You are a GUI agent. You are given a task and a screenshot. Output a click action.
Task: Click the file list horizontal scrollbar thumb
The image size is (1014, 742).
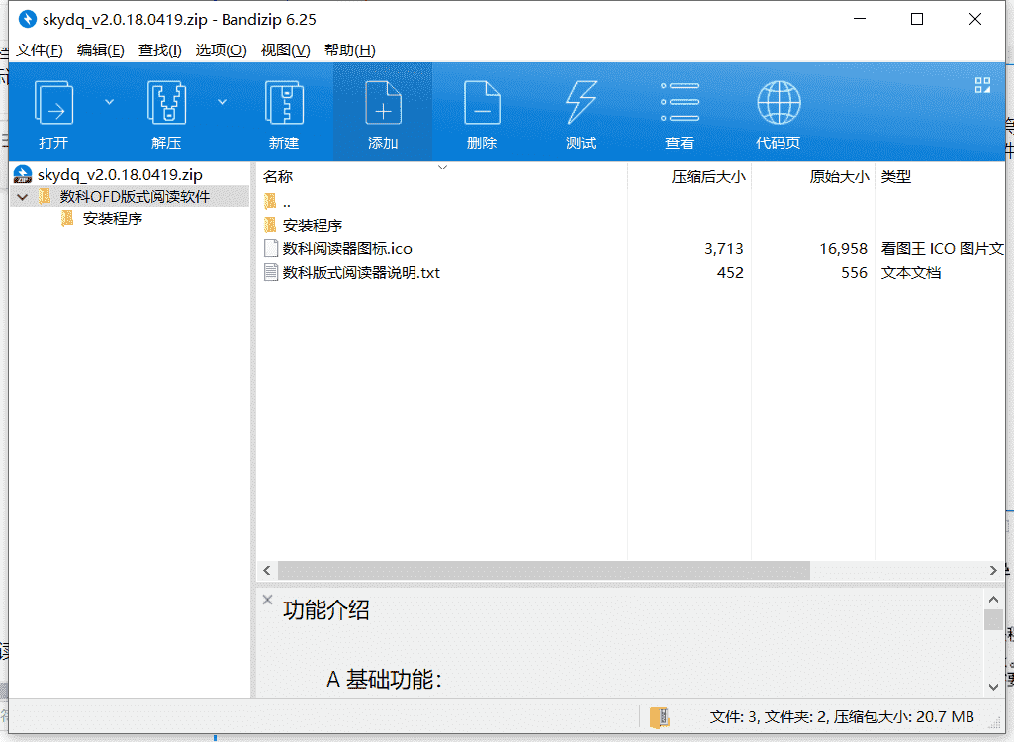[544, 570]
